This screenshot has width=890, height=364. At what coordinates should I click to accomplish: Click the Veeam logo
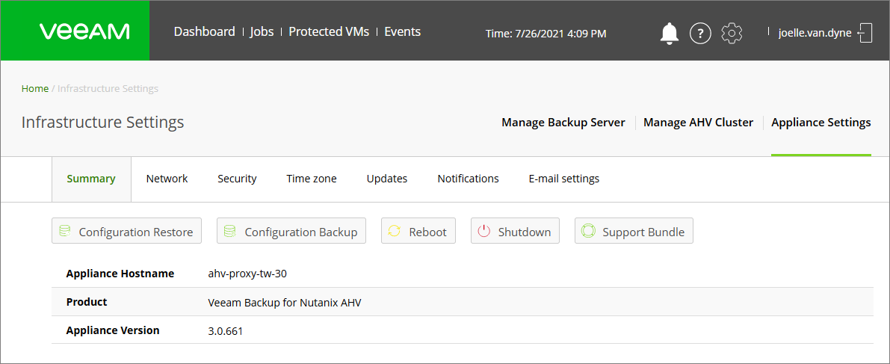(x=84, y=31)
